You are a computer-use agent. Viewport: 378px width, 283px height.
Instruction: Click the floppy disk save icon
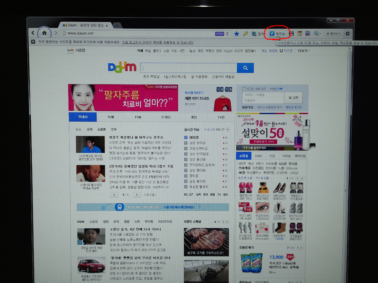point(291,33)
